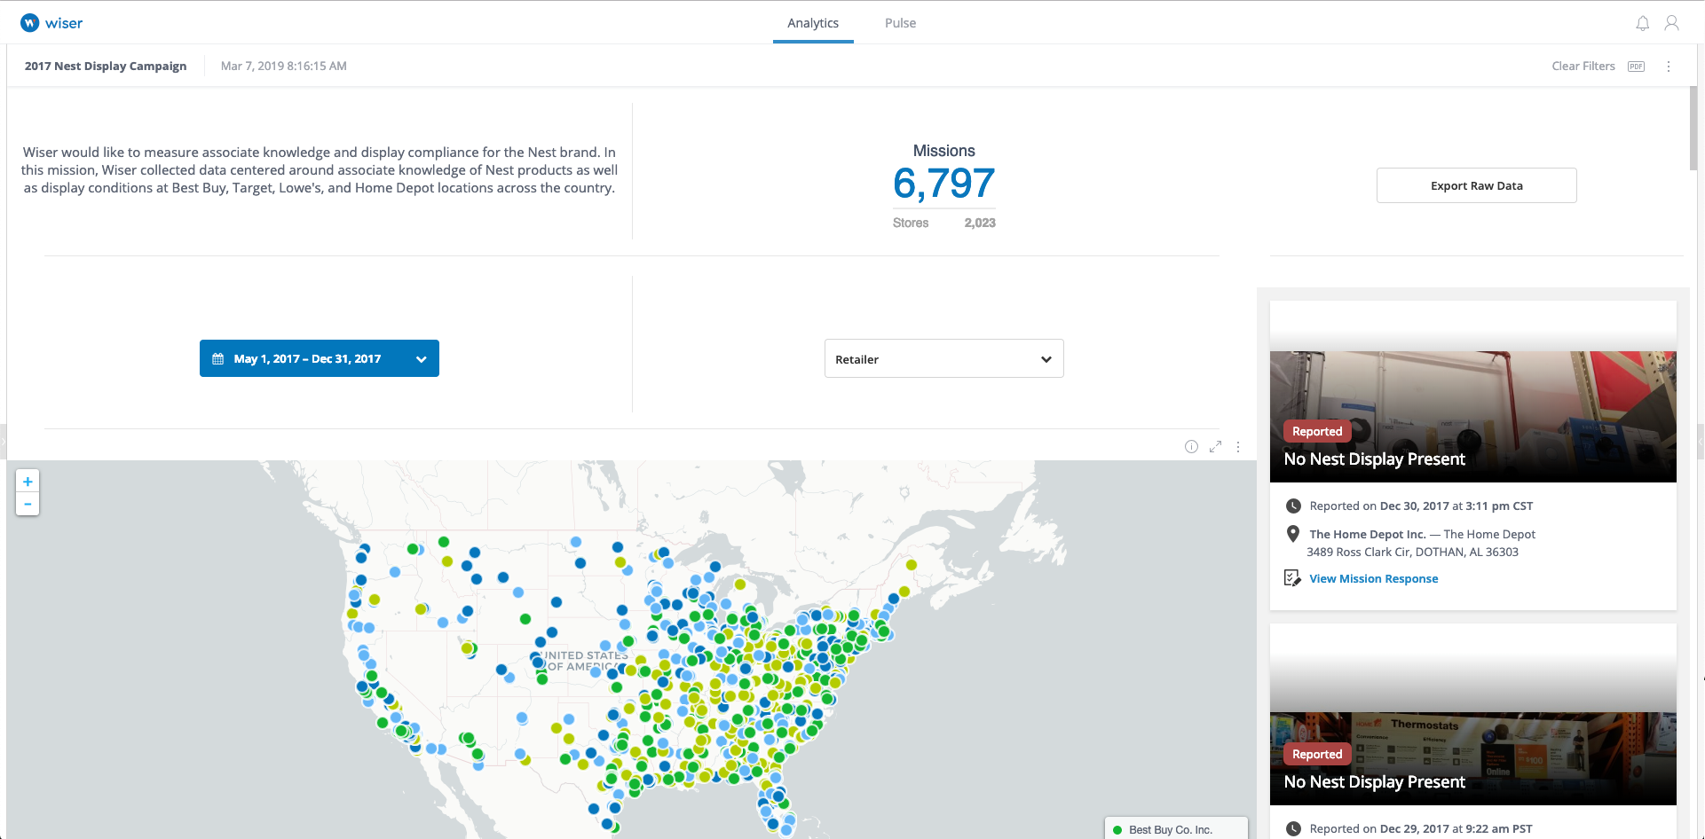Click the Missions count 6,797
The width and height of the screenshot is (1705, 839).
click(x=943, y=184)
